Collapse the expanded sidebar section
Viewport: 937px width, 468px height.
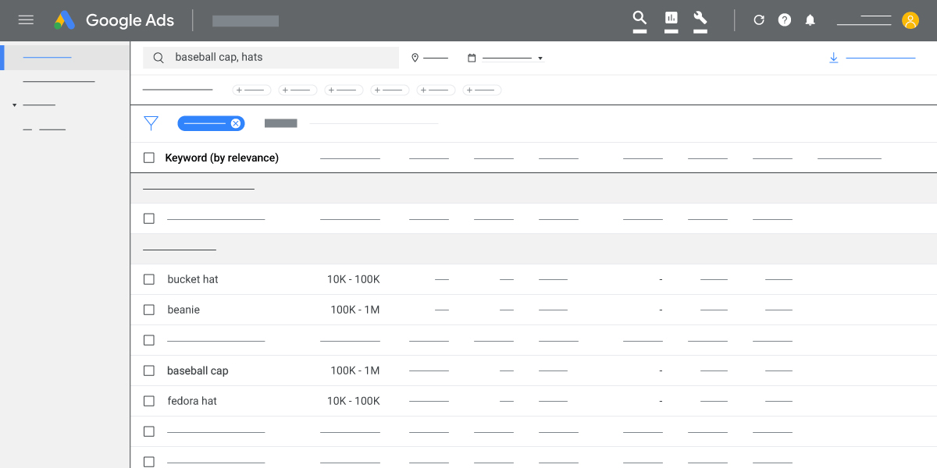click(x=14, y=104)
